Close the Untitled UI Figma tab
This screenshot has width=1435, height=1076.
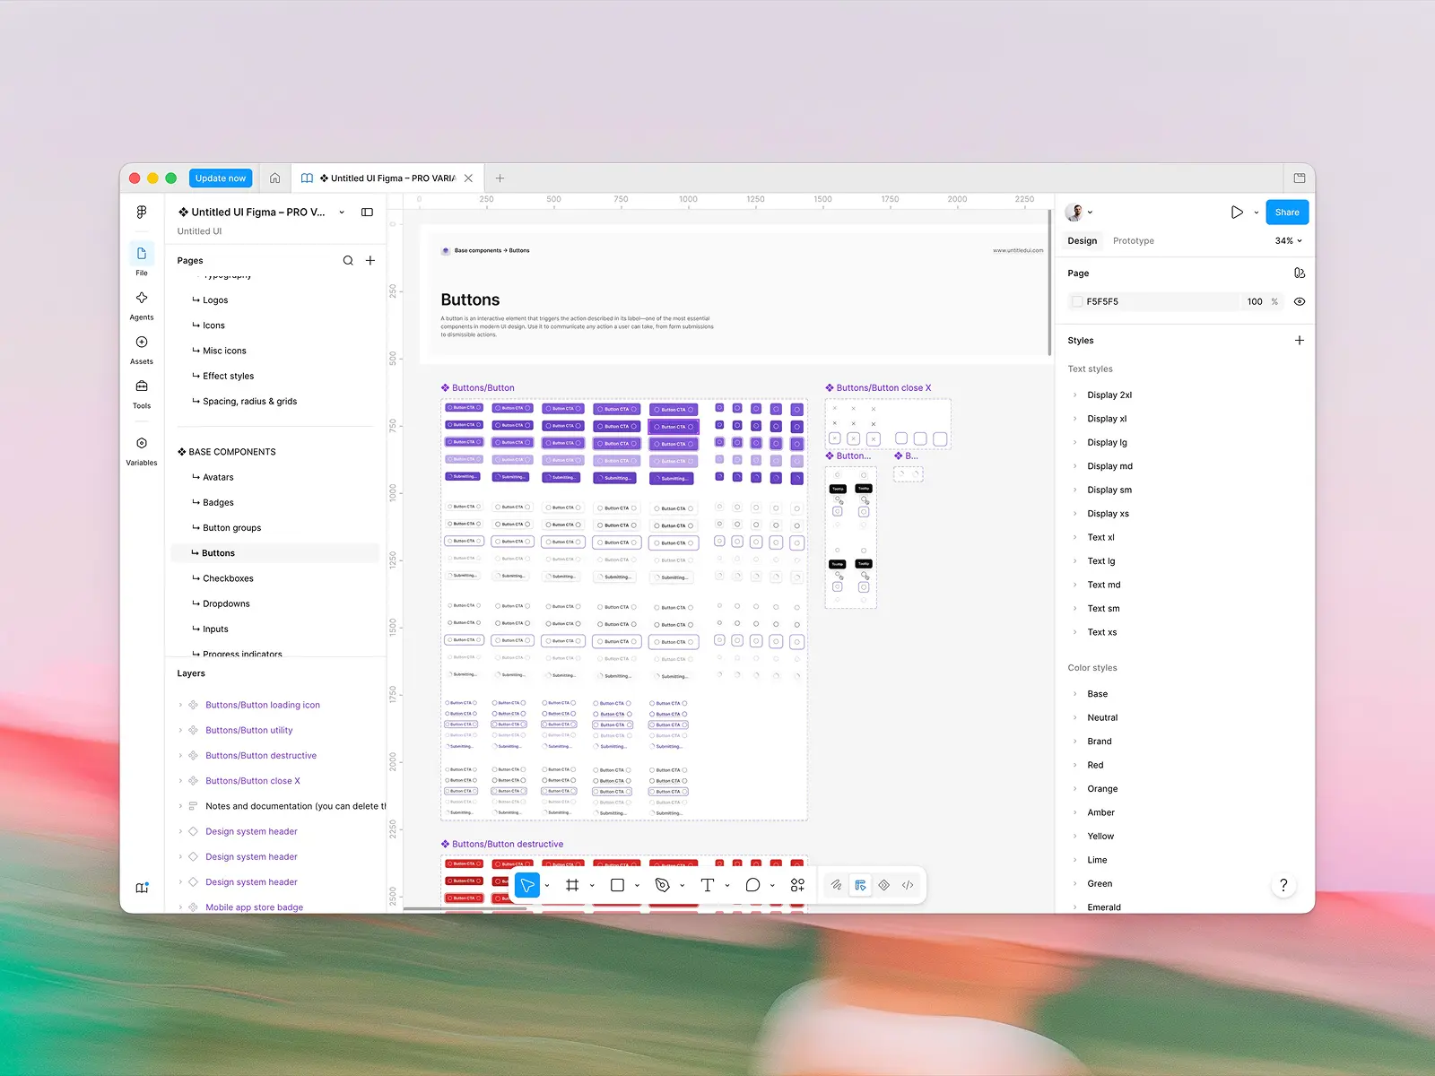[468, 178]
